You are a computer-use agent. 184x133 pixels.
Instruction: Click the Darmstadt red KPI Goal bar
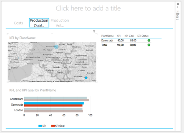53,106
